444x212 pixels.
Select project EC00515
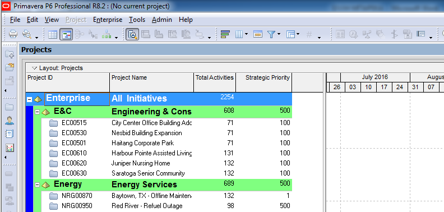pyautogui.click(x=74, y=123)
